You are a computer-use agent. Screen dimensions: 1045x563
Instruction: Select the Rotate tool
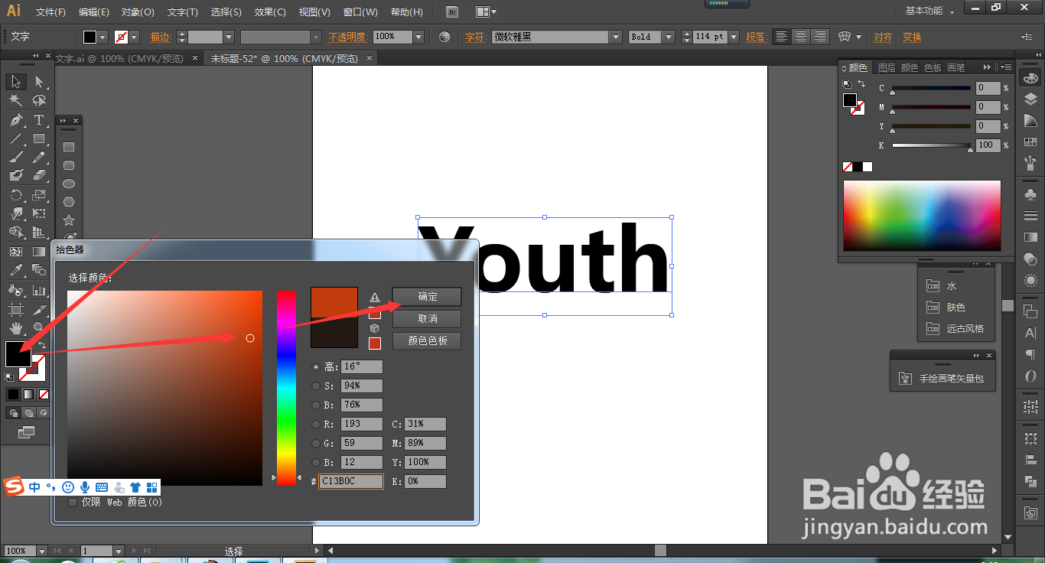point(16,195)
